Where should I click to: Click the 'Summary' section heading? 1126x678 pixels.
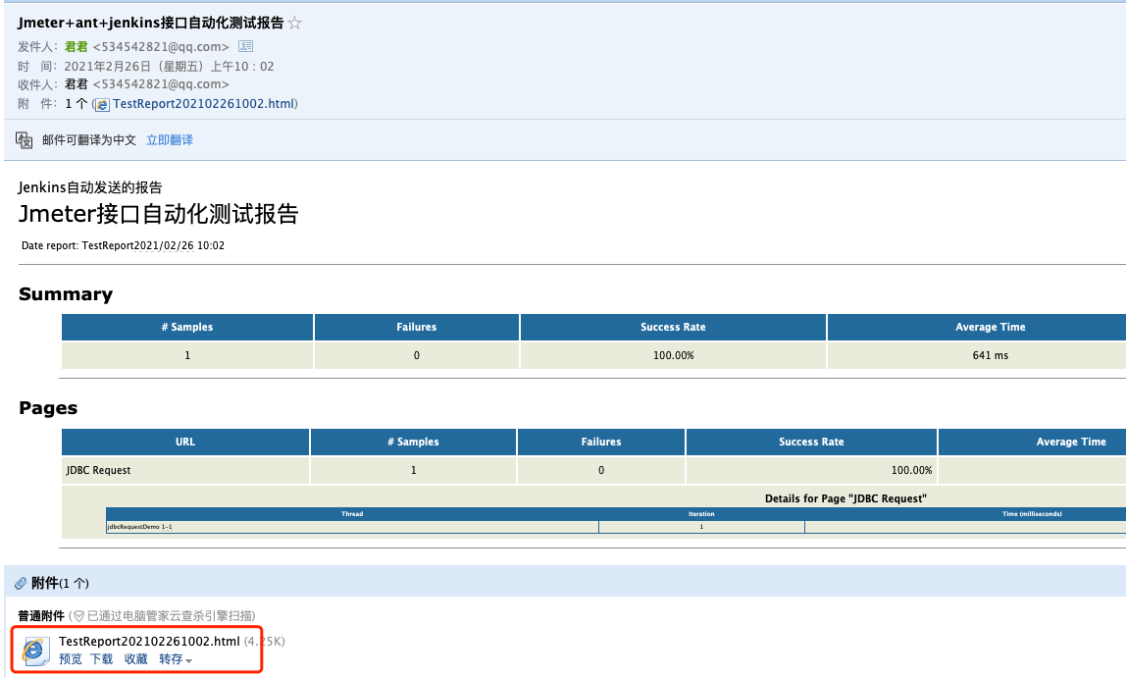(x=66, y=294)
